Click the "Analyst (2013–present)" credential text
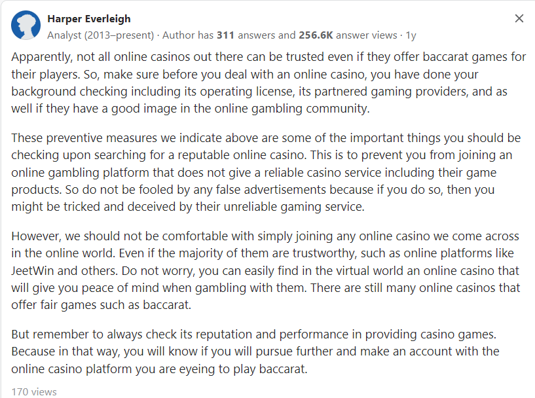Viewport: 535px width, 398px height. point(101,35)
